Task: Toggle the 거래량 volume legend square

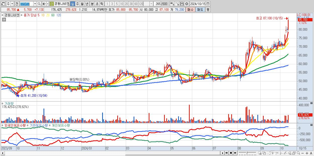Action: tap(3, 103)
